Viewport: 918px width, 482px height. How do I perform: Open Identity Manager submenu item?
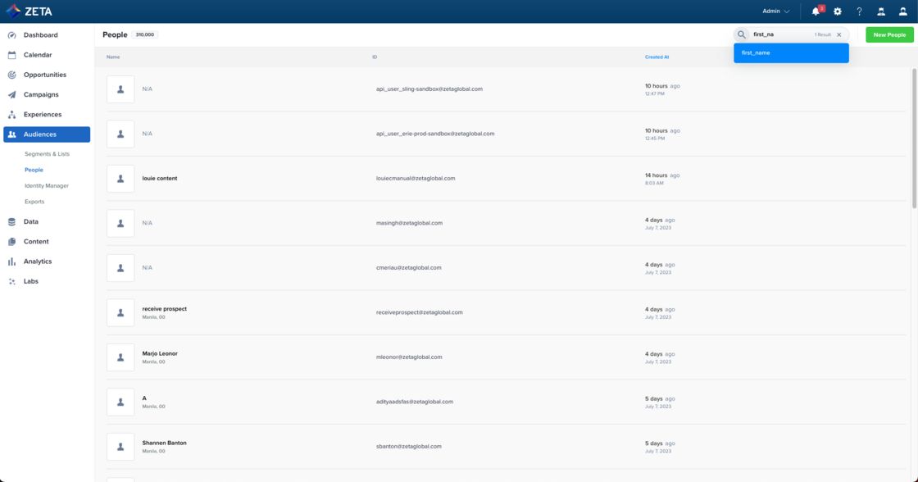coord(47,186)
